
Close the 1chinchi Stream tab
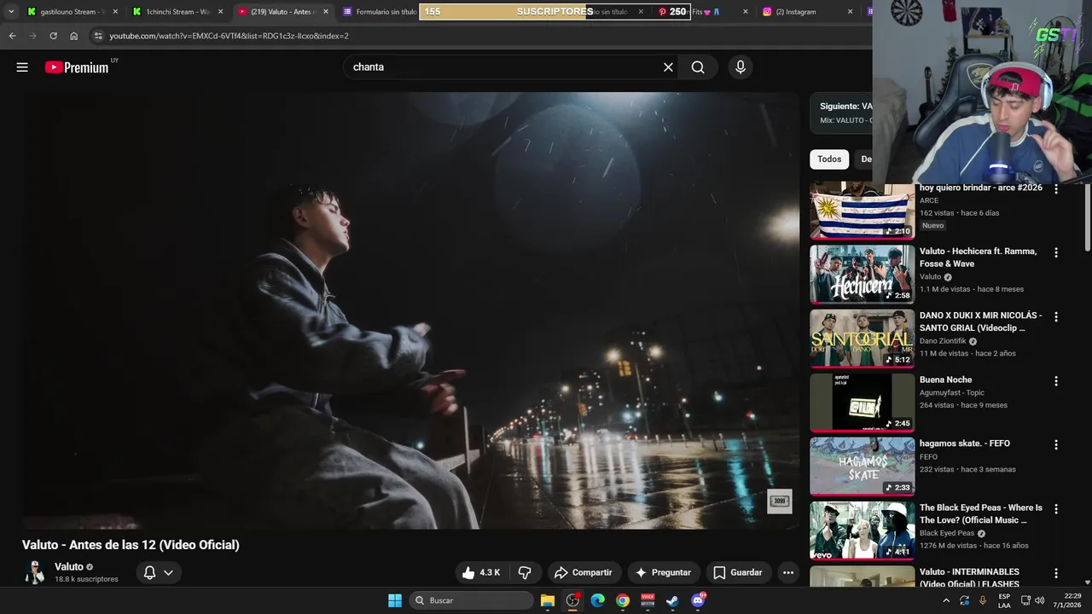(221, 12)
